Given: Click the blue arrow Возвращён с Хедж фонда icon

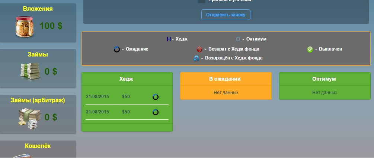Looking at the screenshot, I should [196, 58].
